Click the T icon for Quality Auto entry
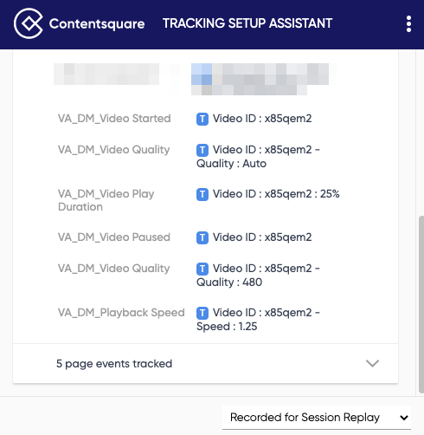The width and height of the screenshot is (424, 435). tap(202, 150)
